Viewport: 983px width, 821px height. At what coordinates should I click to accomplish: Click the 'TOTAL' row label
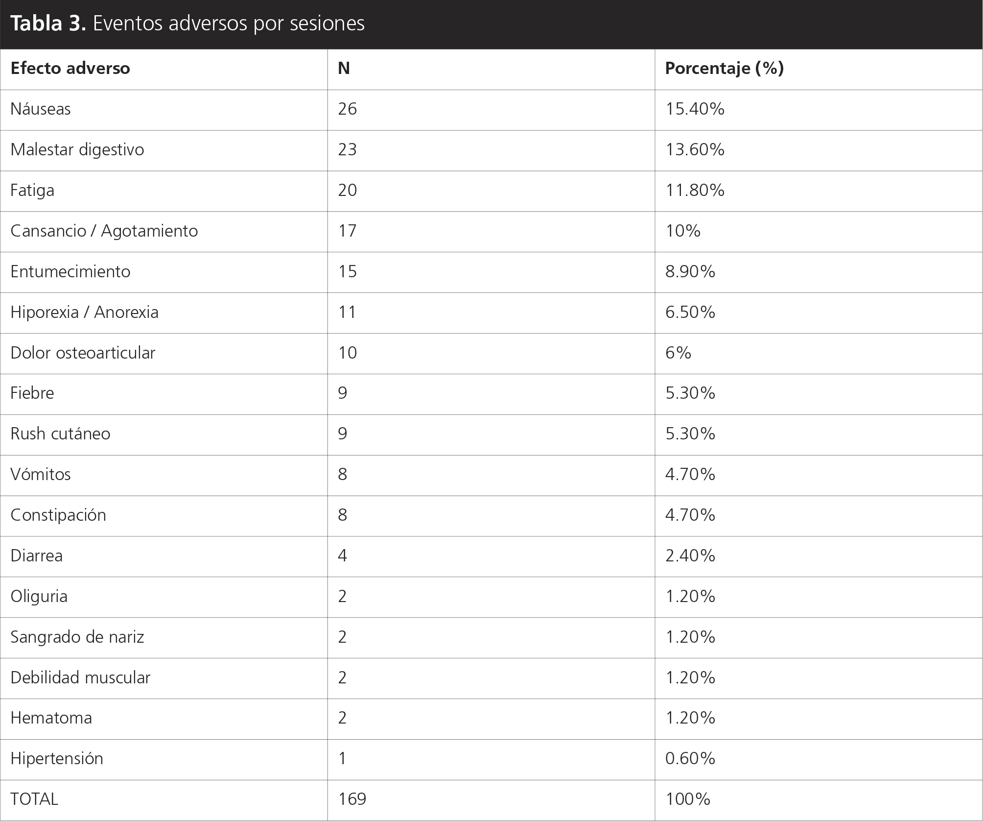tap(34, 799)
